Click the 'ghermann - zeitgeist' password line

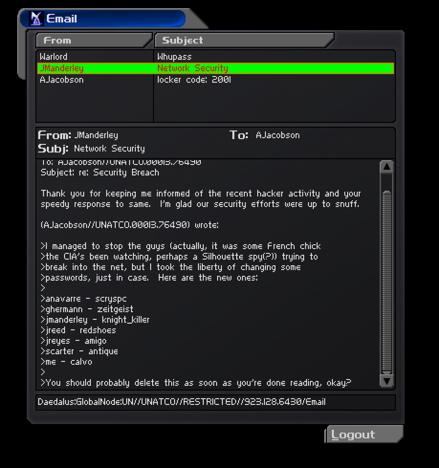[87, 309]
